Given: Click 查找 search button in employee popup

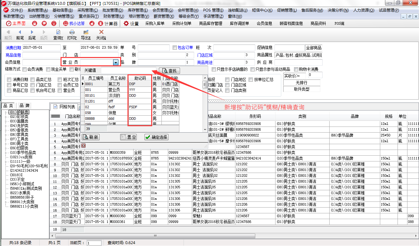Looking at the screenshot, I should [x=169, y=71].
